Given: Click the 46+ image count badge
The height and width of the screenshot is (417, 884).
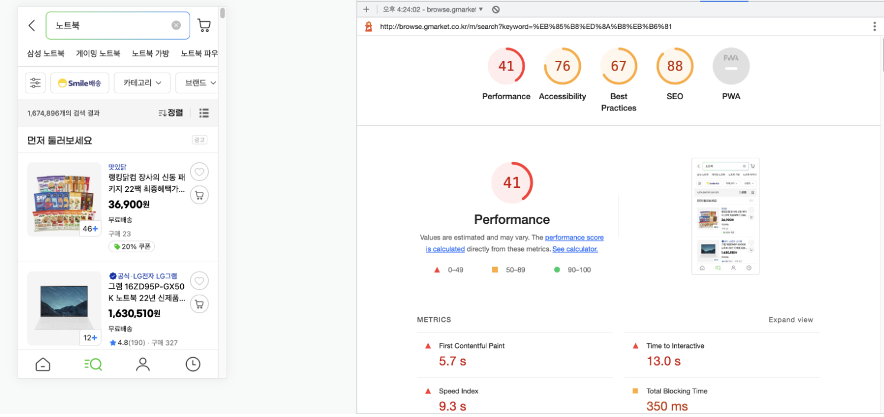Looking at the screenshot, I should 90,229.
